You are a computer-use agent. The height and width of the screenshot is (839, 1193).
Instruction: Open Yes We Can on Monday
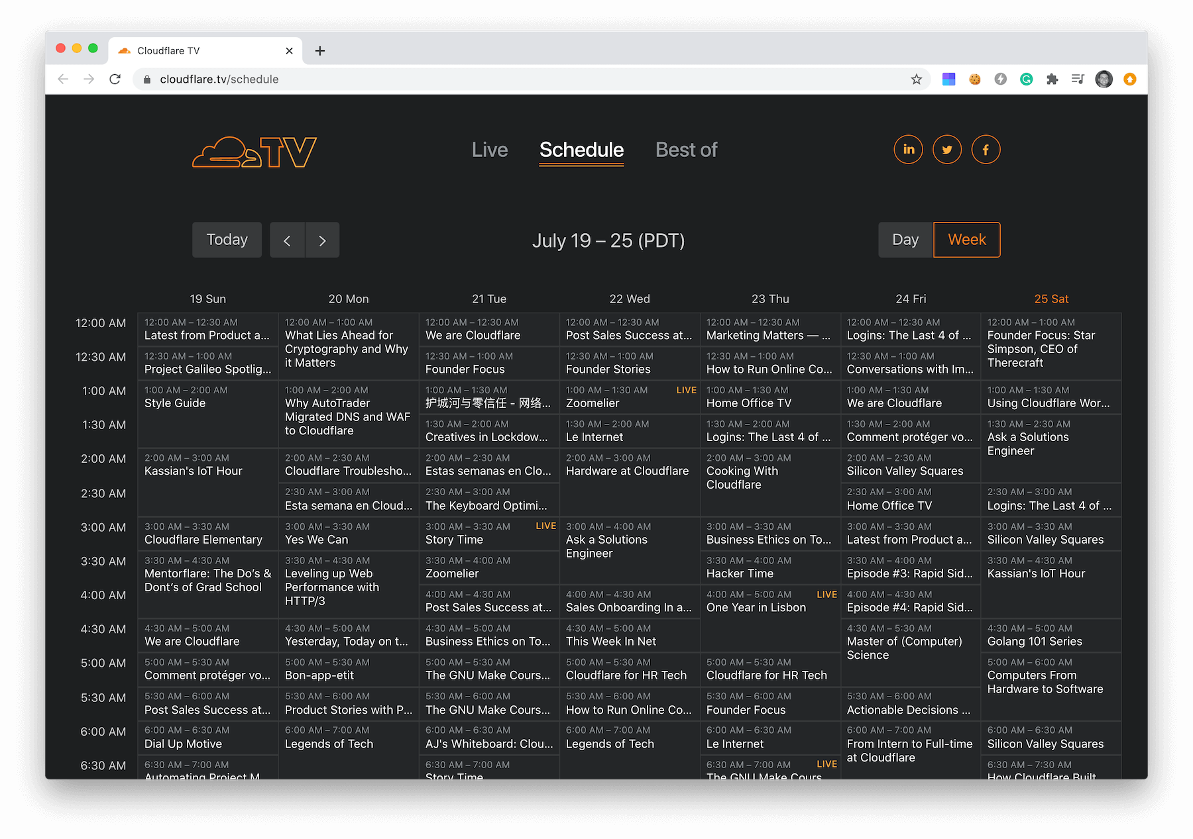tap(349, 534)
